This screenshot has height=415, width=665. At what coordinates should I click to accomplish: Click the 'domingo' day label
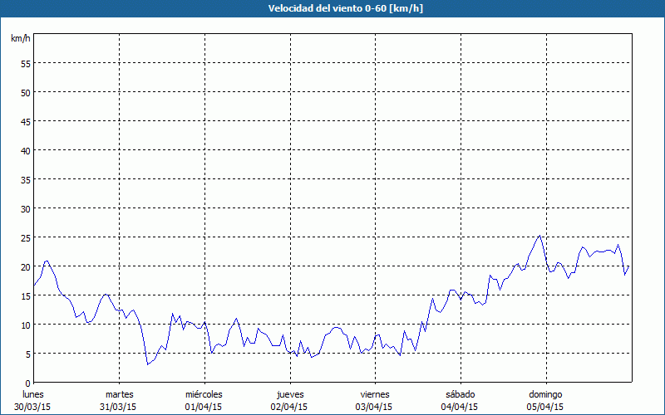coord(545,394)
